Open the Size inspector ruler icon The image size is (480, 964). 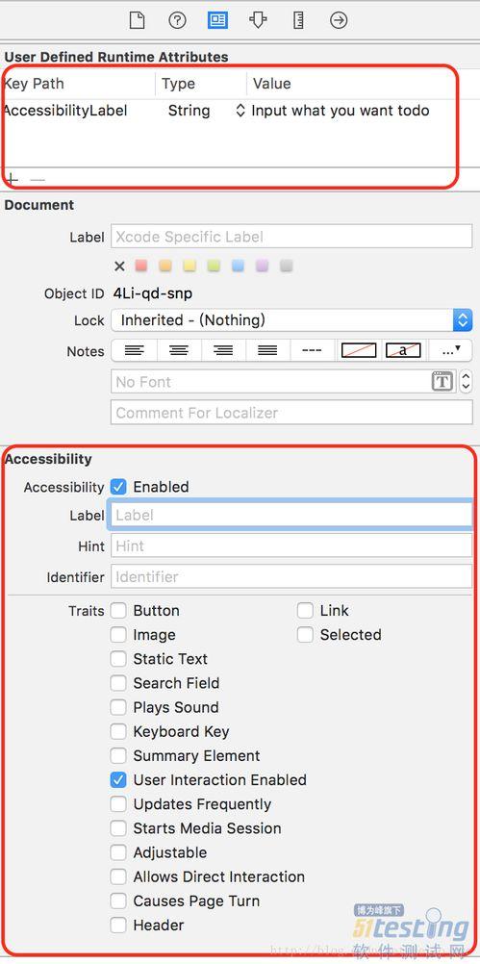click(299, 20)
